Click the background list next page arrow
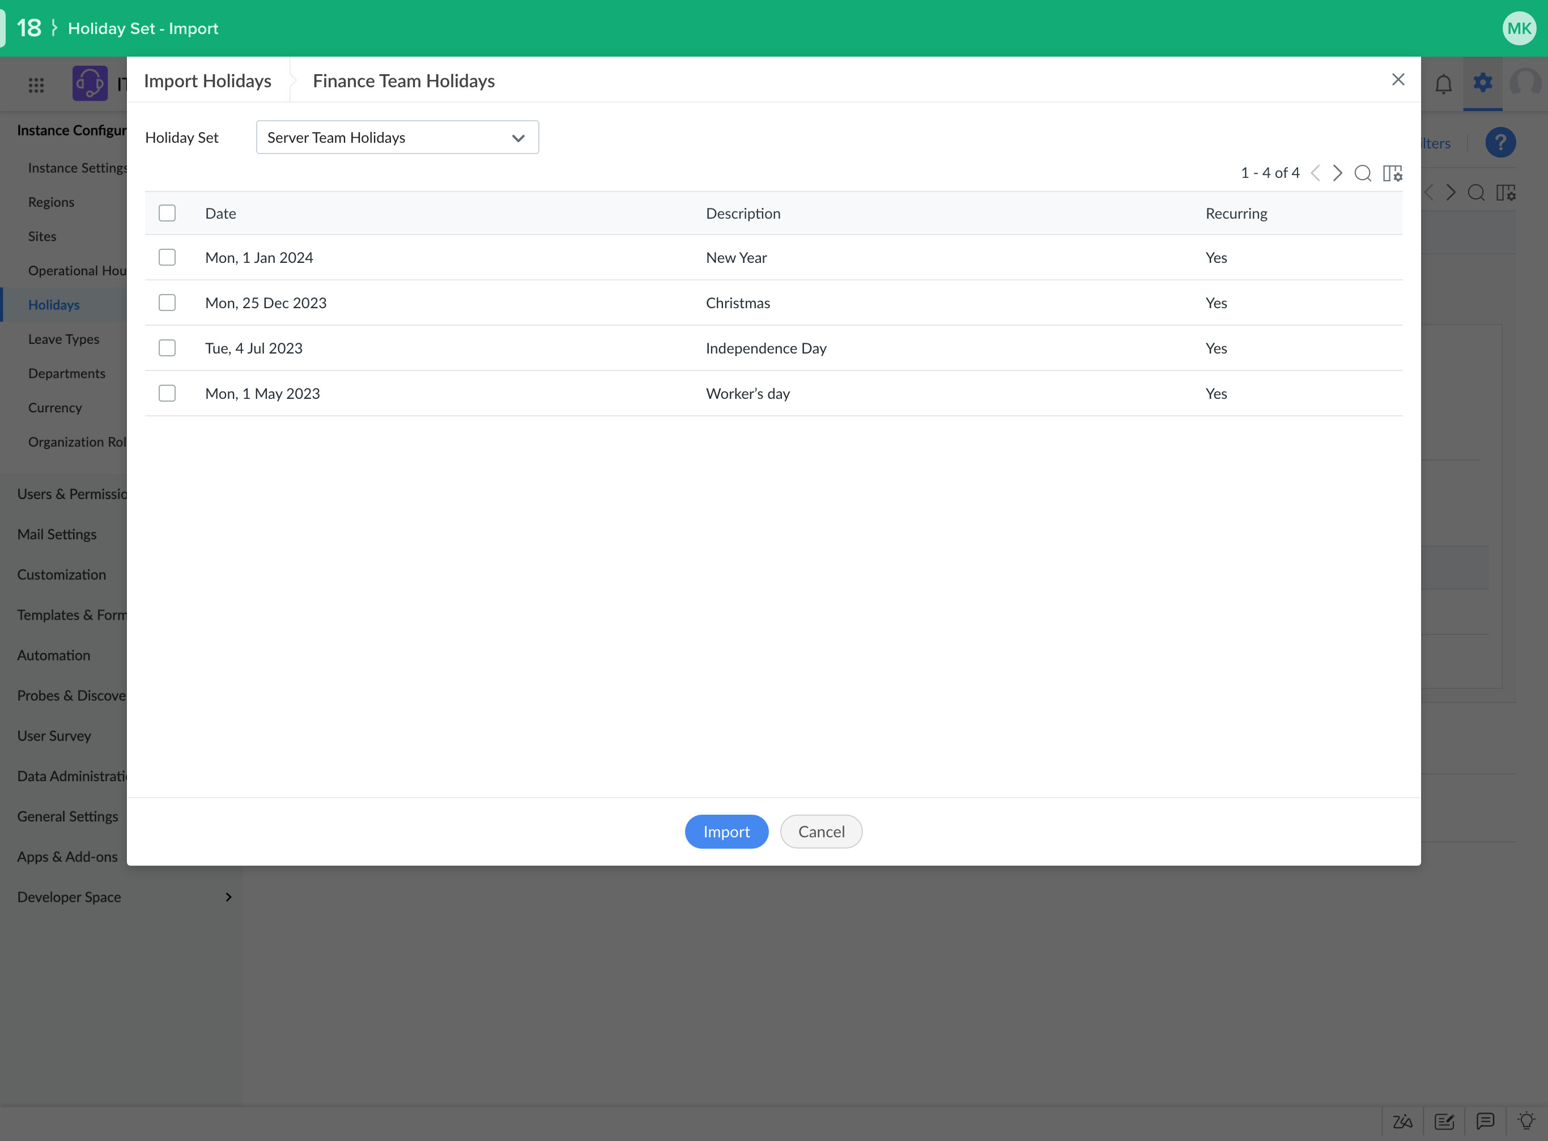Viewport: 1548px width, 1141px height. (x=1451, y=193)
